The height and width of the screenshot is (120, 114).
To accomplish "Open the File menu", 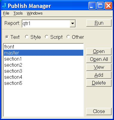I will 6,13.
